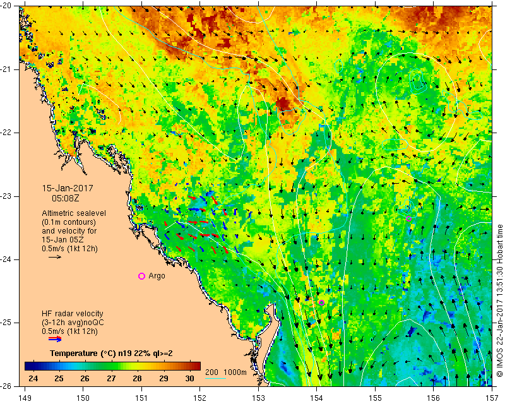Click the longitude axis label 153

coord(258,398)
